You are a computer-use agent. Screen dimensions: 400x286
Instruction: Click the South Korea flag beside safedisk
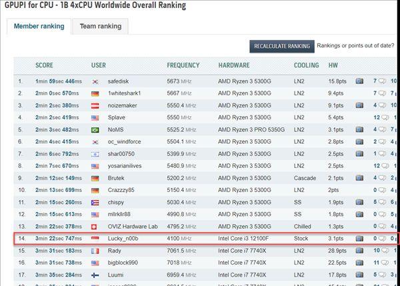tap(95, 81)
